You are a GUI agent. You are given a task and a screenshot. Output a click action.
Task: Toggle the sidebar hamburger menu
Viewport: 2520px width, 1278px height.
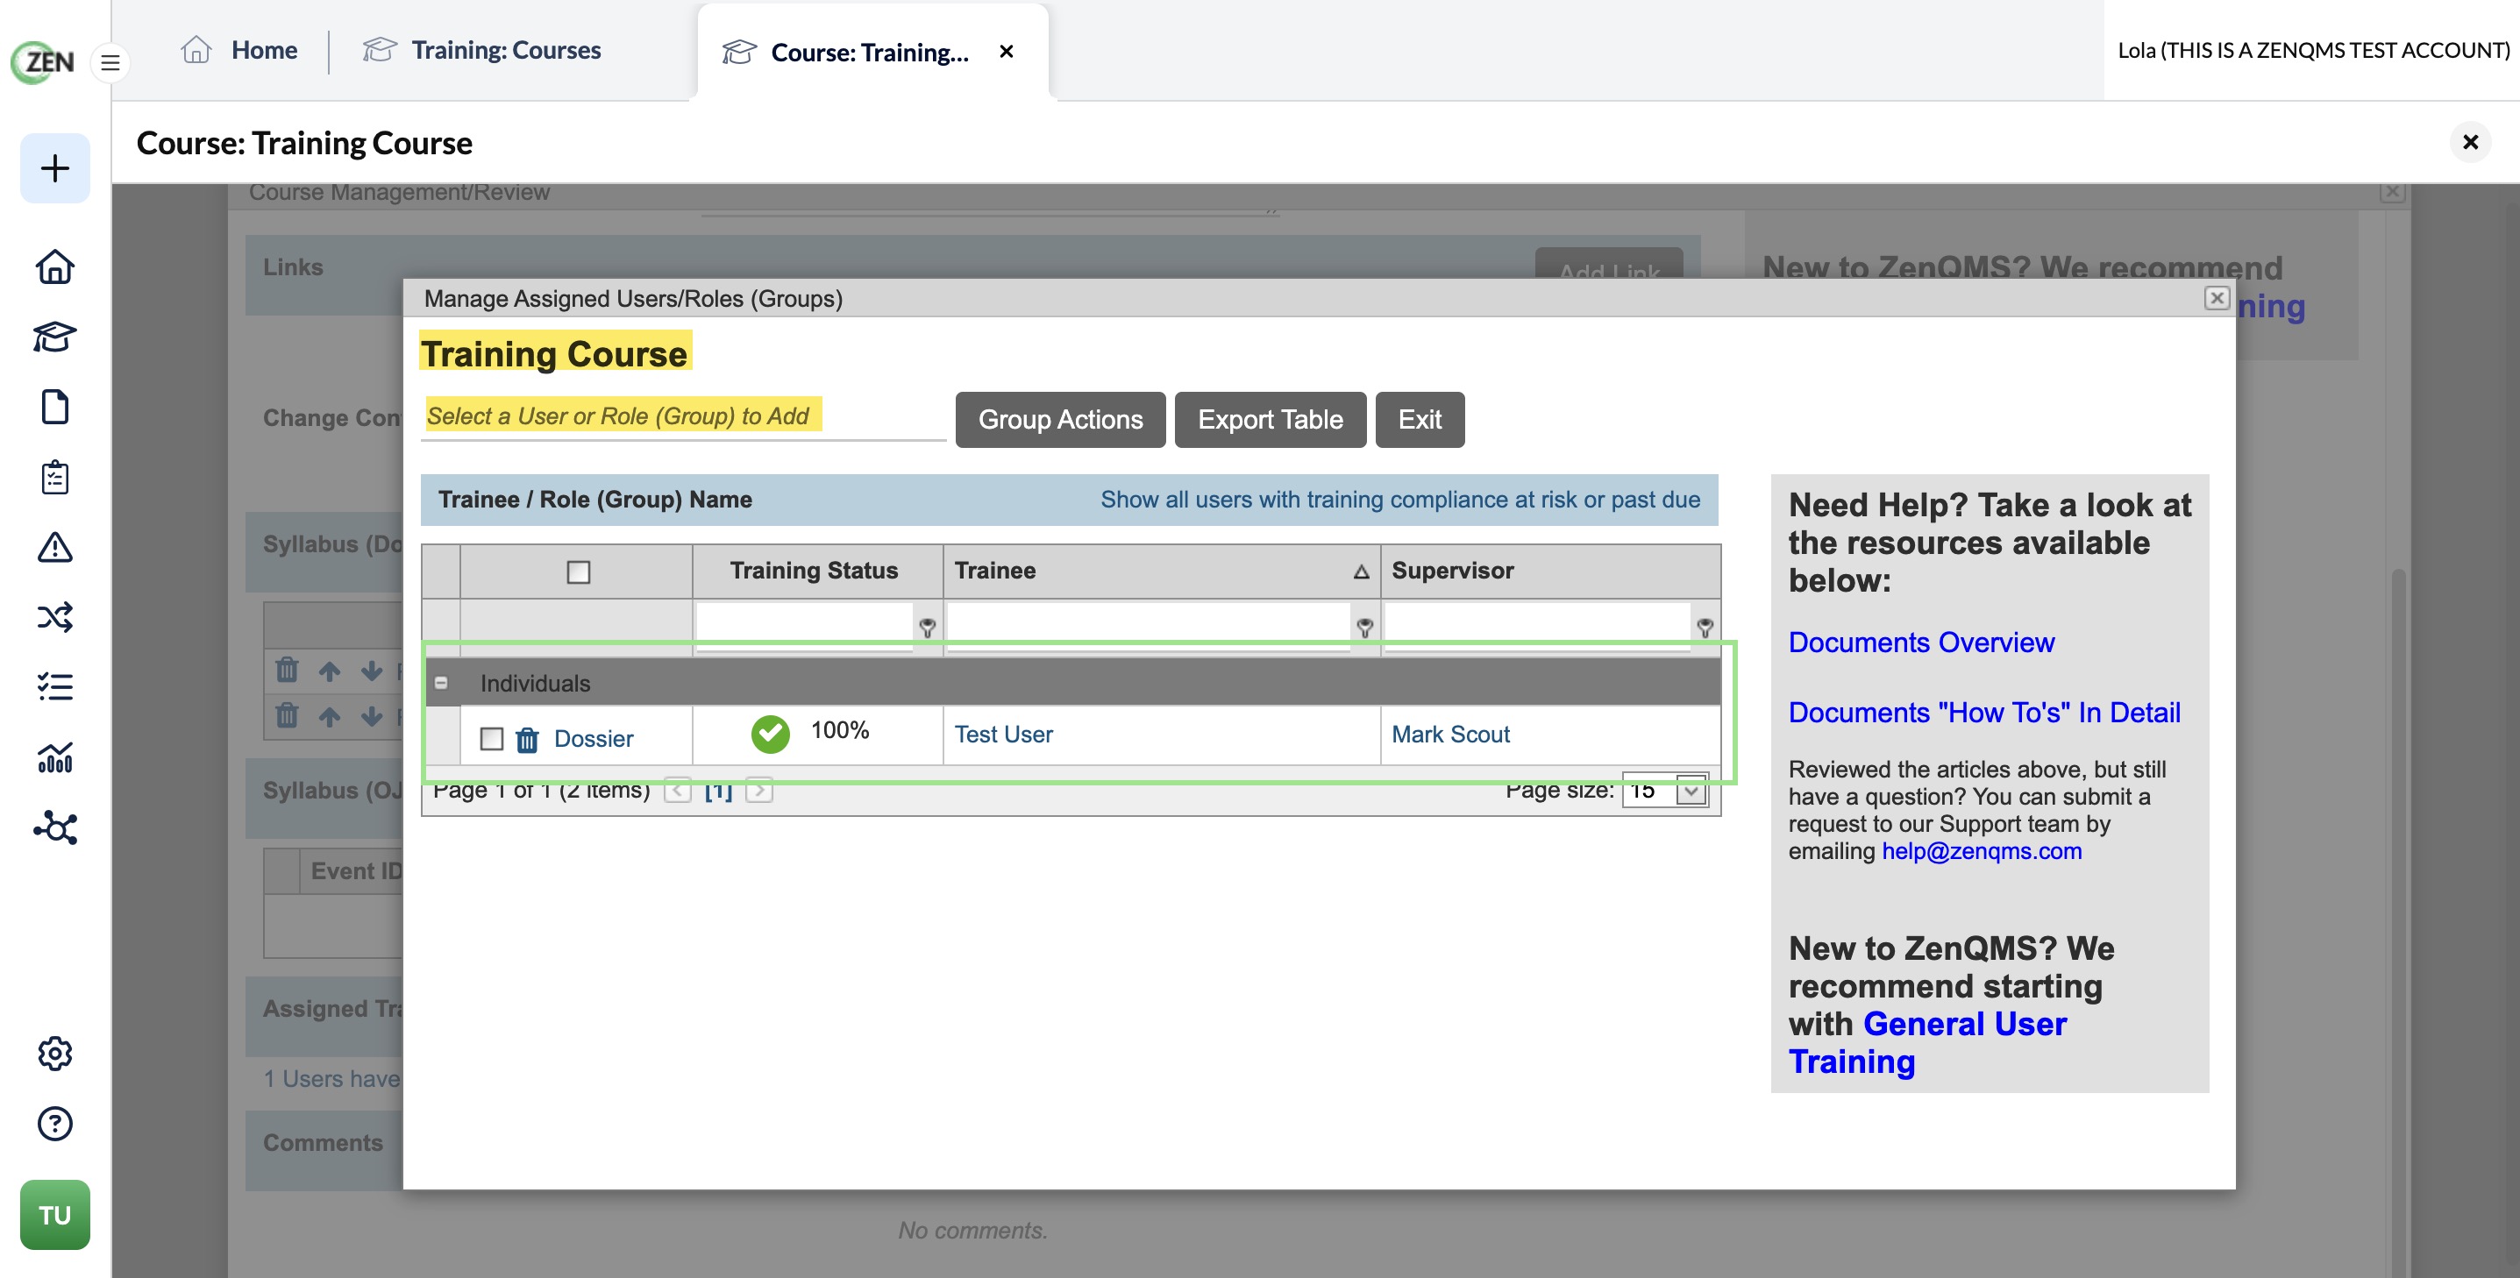click(110, 62)
